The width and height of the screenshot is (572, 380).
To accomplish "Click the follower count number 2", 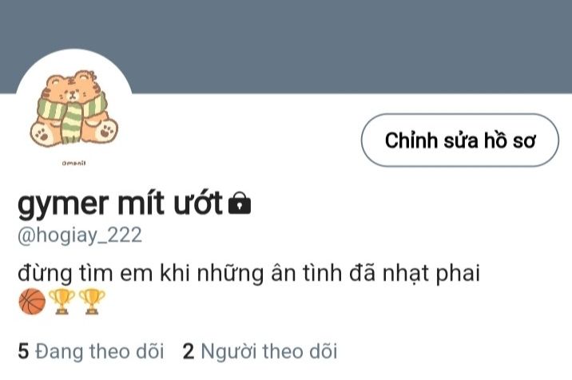I will click(x=189, y=351).
